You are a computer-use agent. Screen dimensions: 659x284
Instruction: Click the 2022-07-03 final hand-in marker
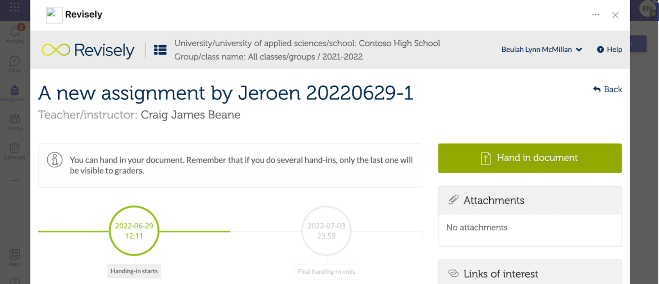pyautogui.click(x=326, y=231)
